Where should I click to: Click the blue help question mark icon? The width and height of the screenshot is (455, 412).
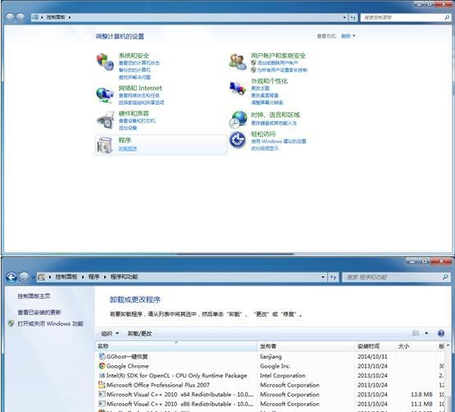tap(441, 333)
